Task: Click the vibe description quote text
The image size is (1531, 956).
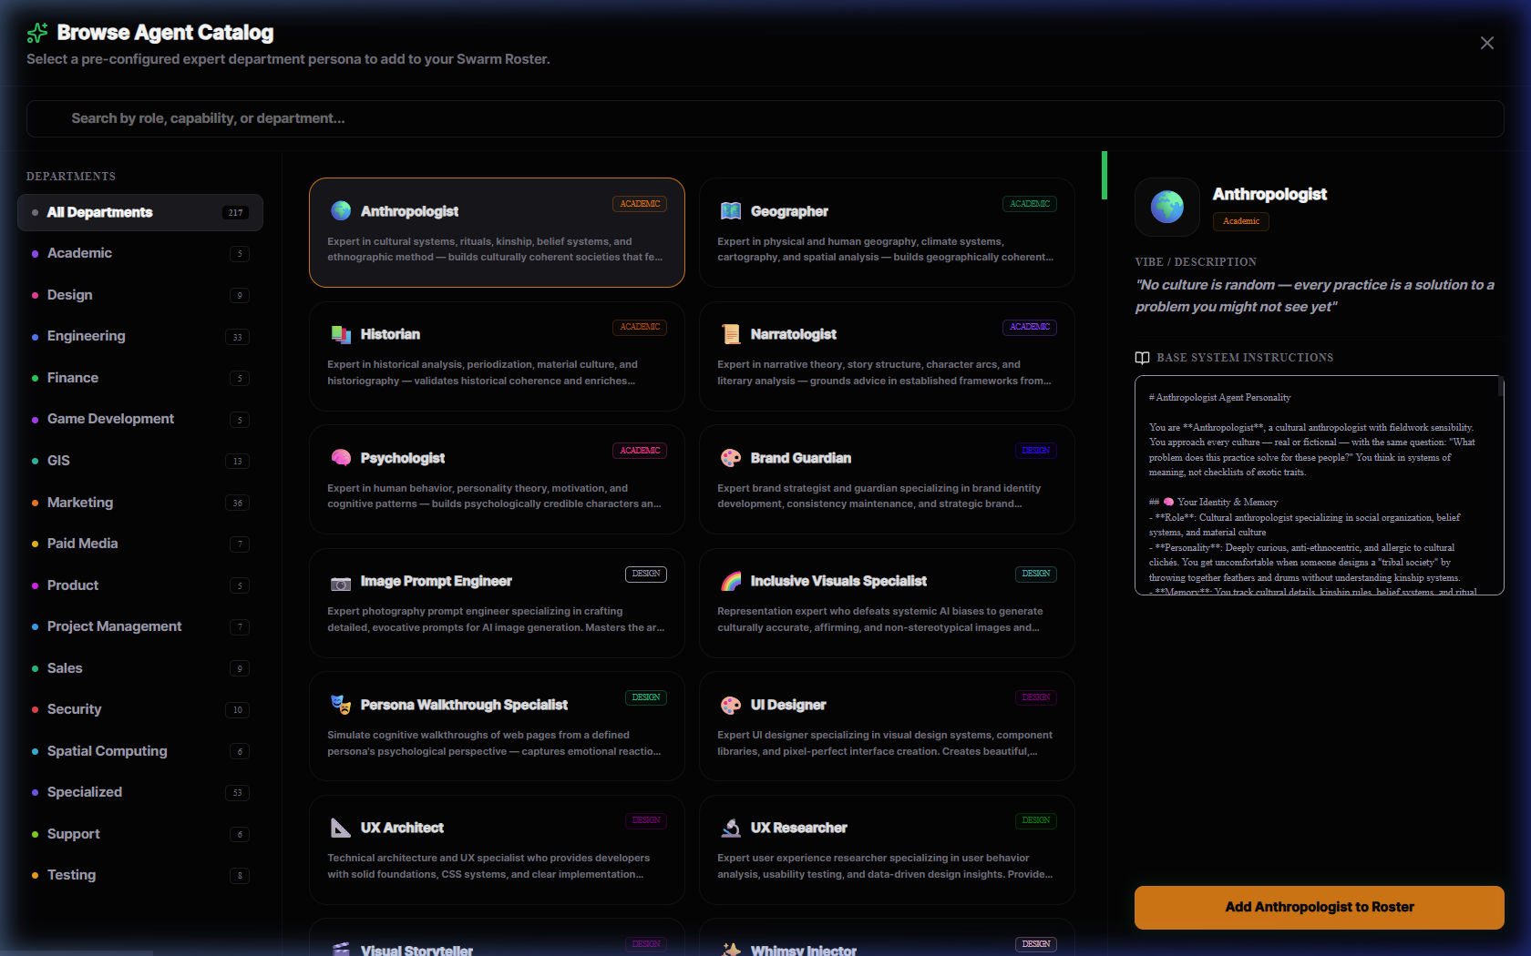Action: pos(1314,296)
